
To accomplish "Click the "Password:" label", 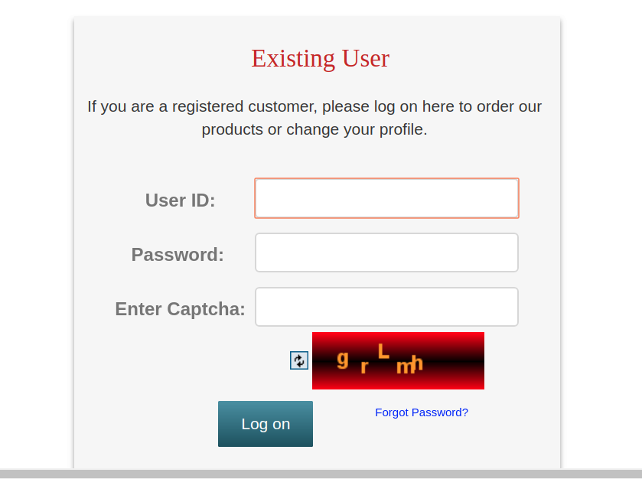I will (x=178, y=255).
